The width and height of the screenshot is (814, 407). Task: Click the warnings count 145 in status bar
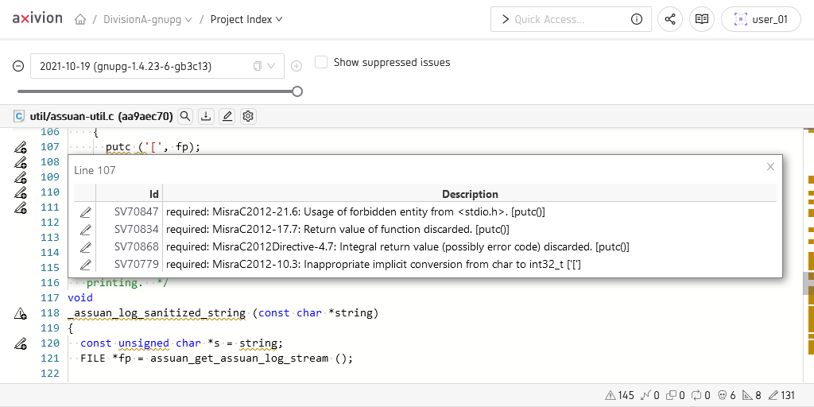click(620, 396)
